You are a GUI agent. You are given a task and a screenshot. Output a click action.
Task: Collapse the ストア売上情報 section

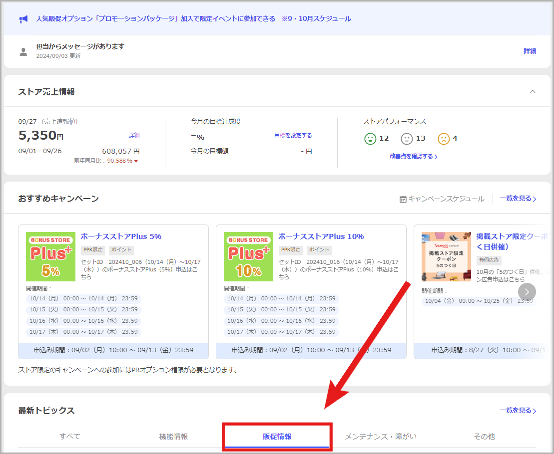point(533,92)
